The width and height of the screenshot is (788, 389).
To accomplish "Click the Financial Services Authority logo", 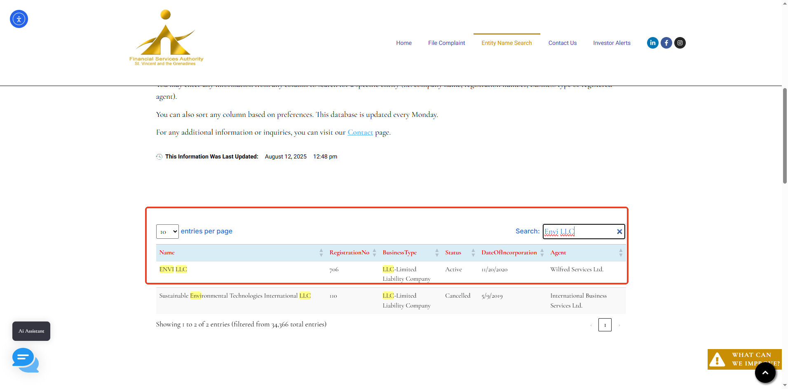I will coord(166,38).
